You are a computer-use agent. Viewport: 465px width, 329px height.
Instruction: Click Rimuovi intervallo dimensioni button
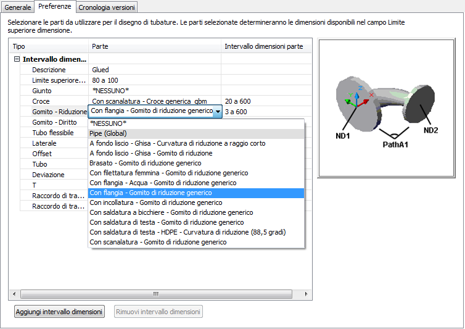tap(158, 312)
